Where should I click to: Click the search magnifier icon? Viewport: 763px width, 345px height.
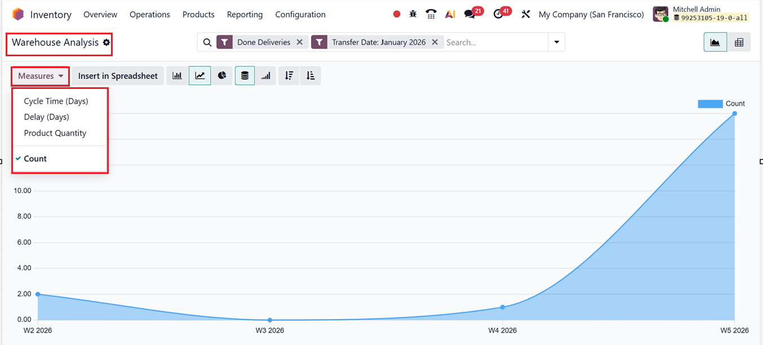coord(207,42)
